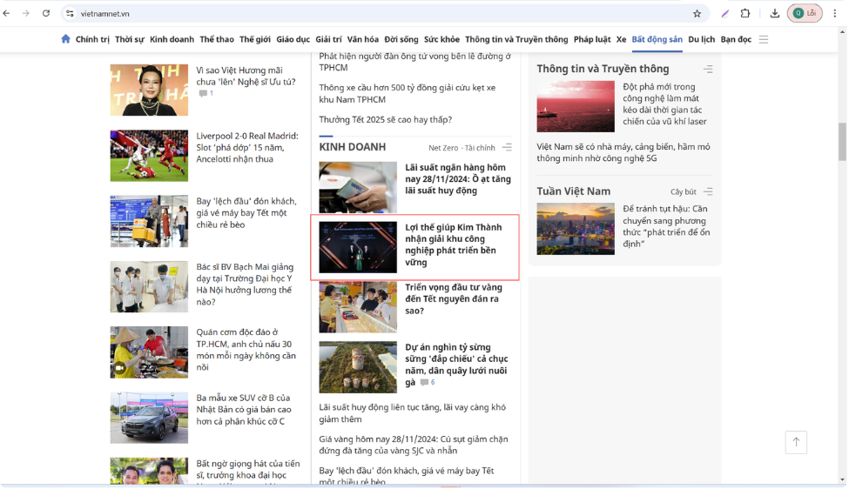Reload the page with refresh icon
Screen dimensions: 849x489
[x=46, y=14]
